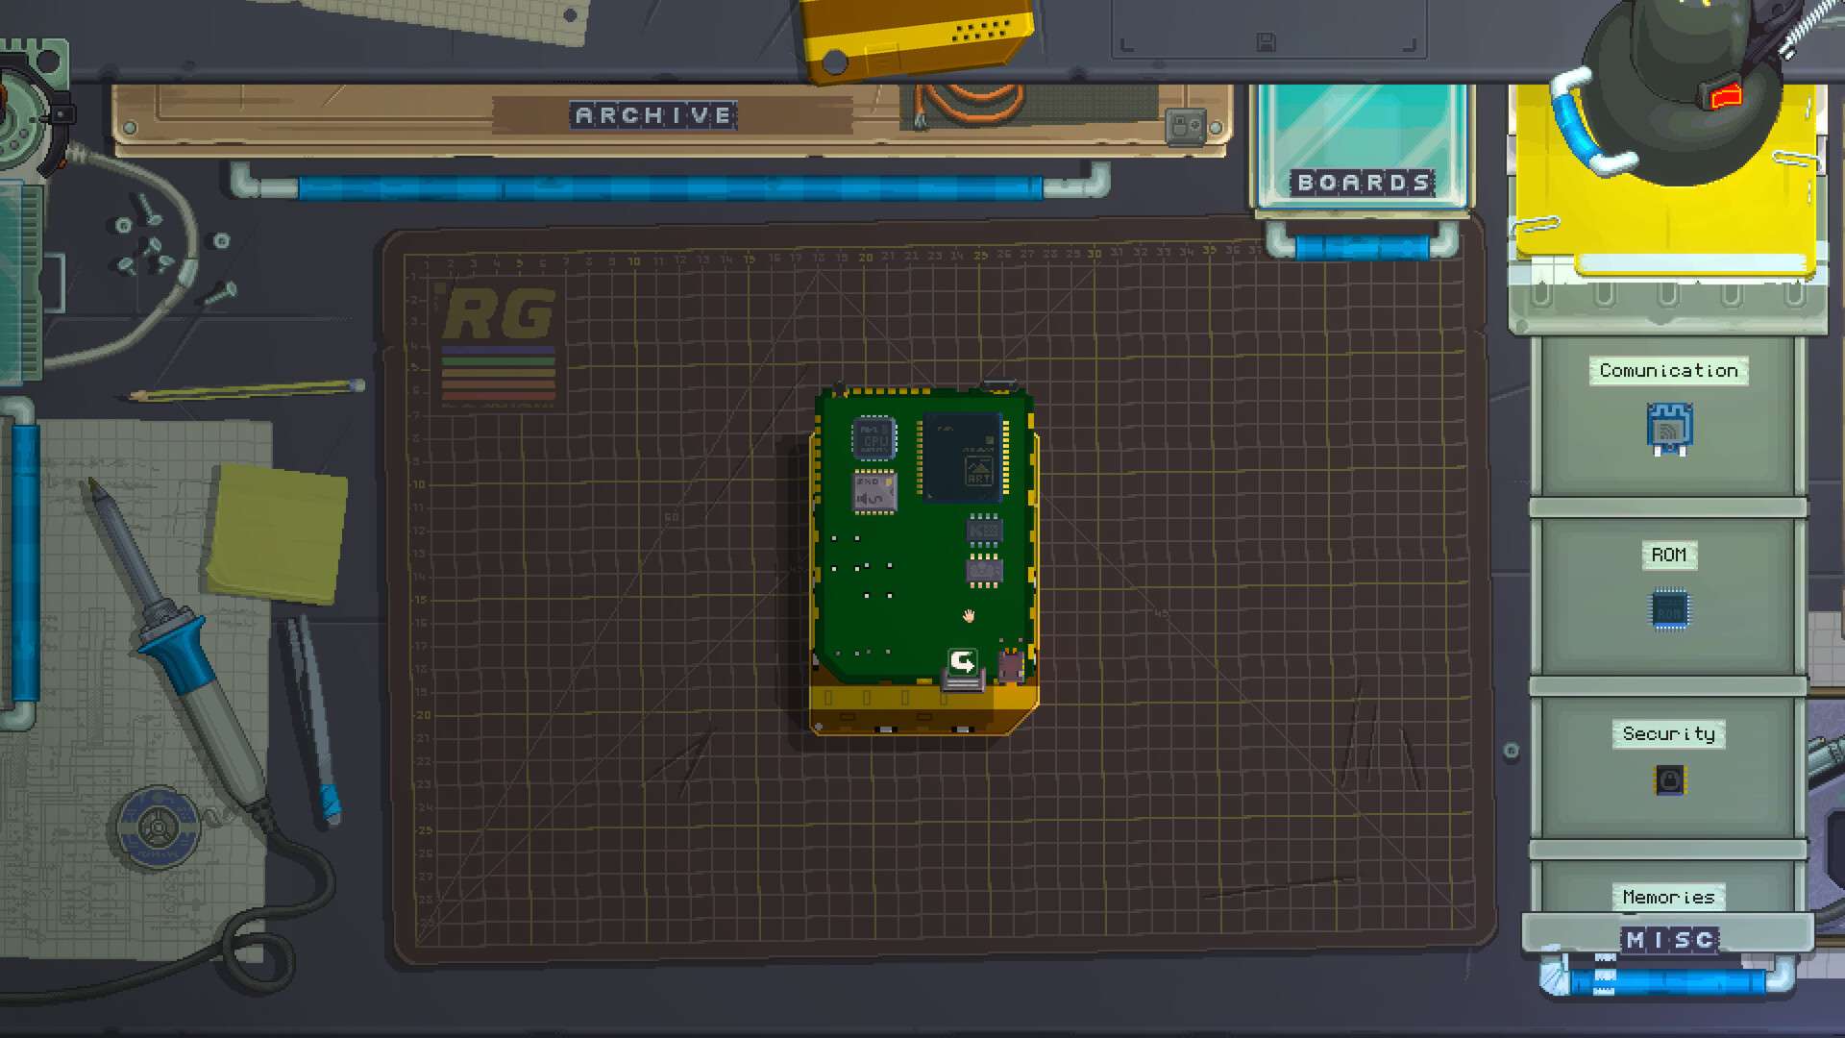Screen dimensions: 1845x1038
Task: Click the small memory chip below the ART chip
Action: 983,530
